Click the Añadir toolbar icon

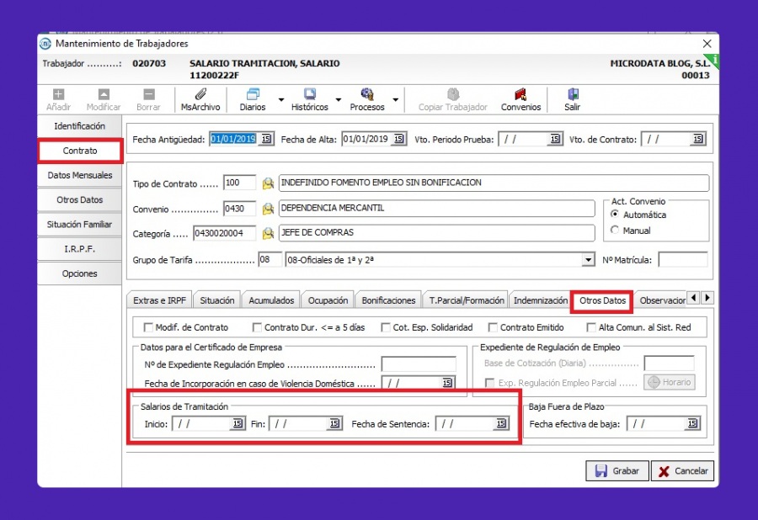pos(58,94)
